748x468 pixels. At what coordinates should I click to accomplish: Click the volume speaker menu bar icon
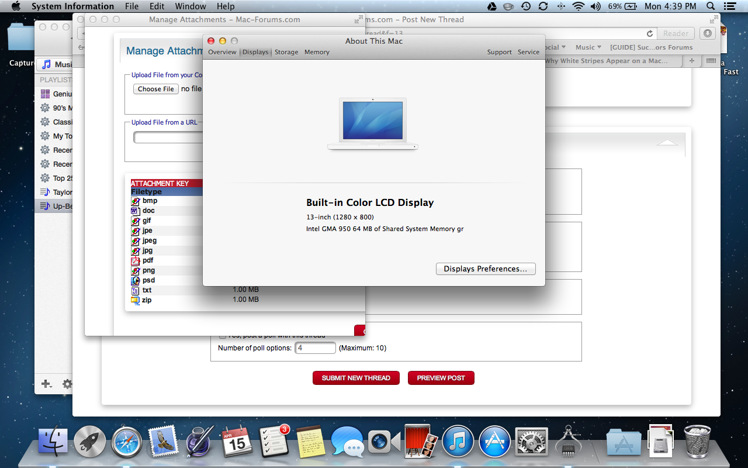[x=595, y=6]
